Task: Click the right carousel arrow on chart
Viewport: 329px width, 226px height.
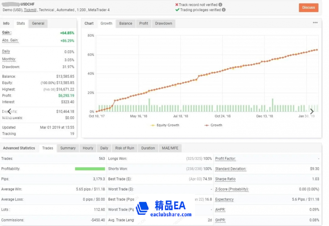Action: [x=312, y=112]
